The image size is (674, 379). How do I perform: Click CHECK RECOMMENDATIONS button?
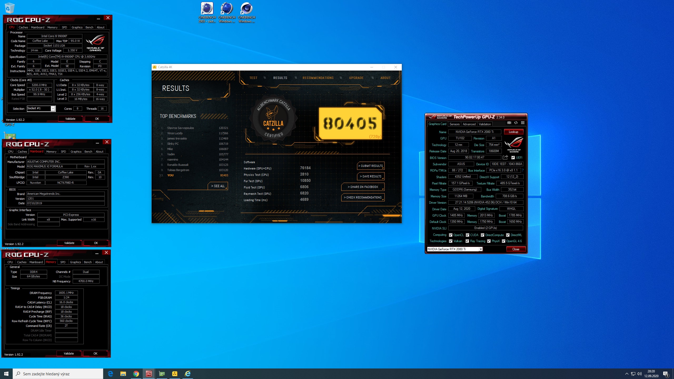(x=363, y=197)
